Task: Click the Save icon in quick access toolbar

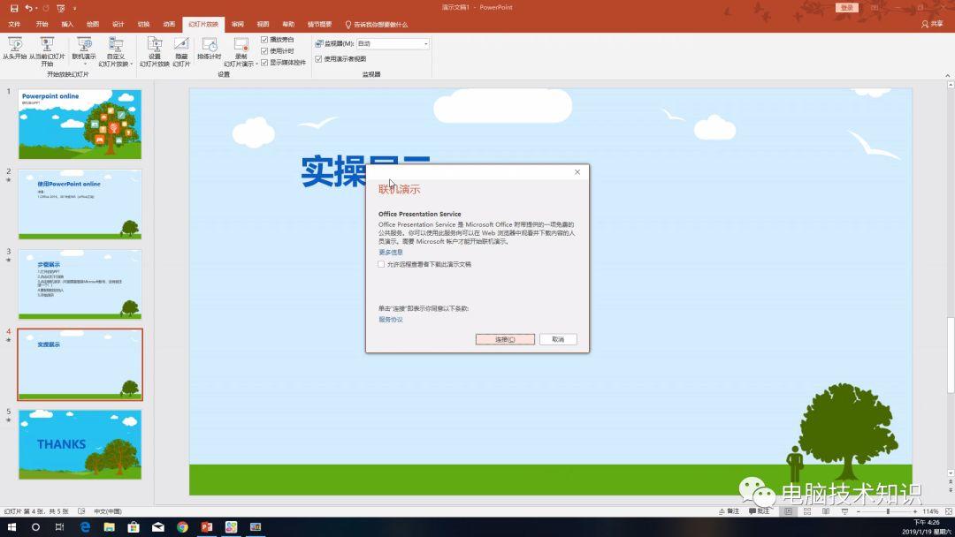Action: pyautogui.click(x=14, y=8)
